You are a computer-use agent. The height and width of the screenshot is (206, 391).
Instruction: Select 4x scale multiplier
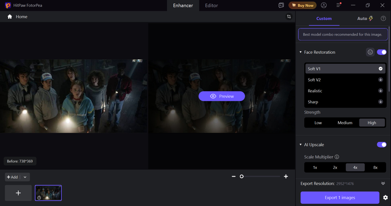point(355,167)
